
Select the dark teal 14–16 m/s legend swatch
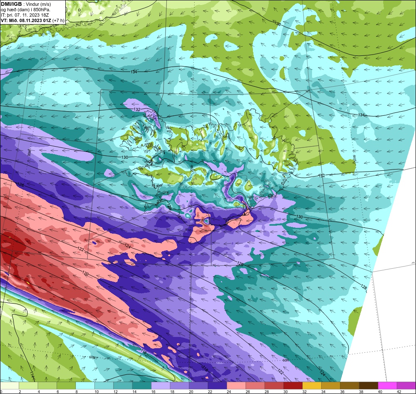(142, 386)
